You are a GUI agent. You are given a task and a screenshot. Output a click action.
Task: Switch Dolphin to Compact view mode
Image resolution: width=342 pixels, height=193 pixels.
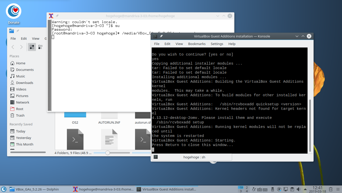(x=40, y=47)
